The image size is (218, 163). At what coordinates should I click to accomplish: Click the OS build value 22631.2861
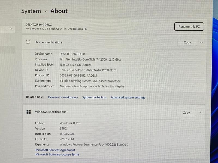pos(67,139)
